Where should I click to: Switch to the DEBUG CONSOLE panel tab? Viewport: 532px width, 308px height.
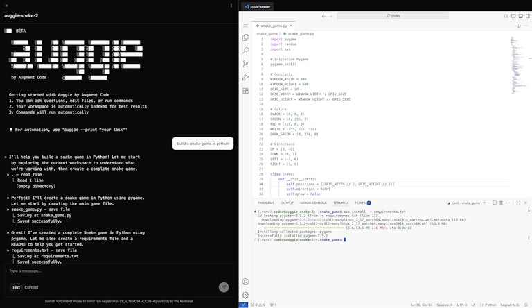pyautogui.click(x=313, y=203)
